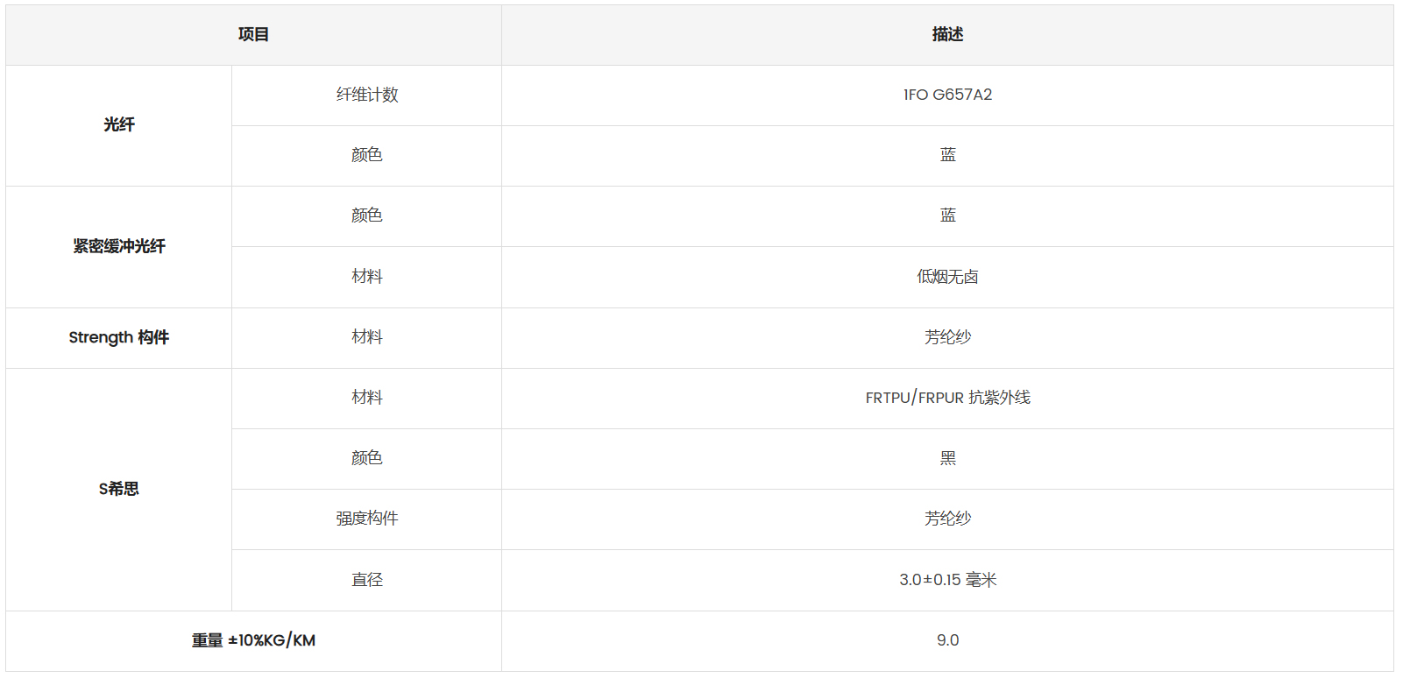Select the 低烟无卤 material value
This screenshot has width=1403, height=685.
pyautogui.click(x=947, y=277)
